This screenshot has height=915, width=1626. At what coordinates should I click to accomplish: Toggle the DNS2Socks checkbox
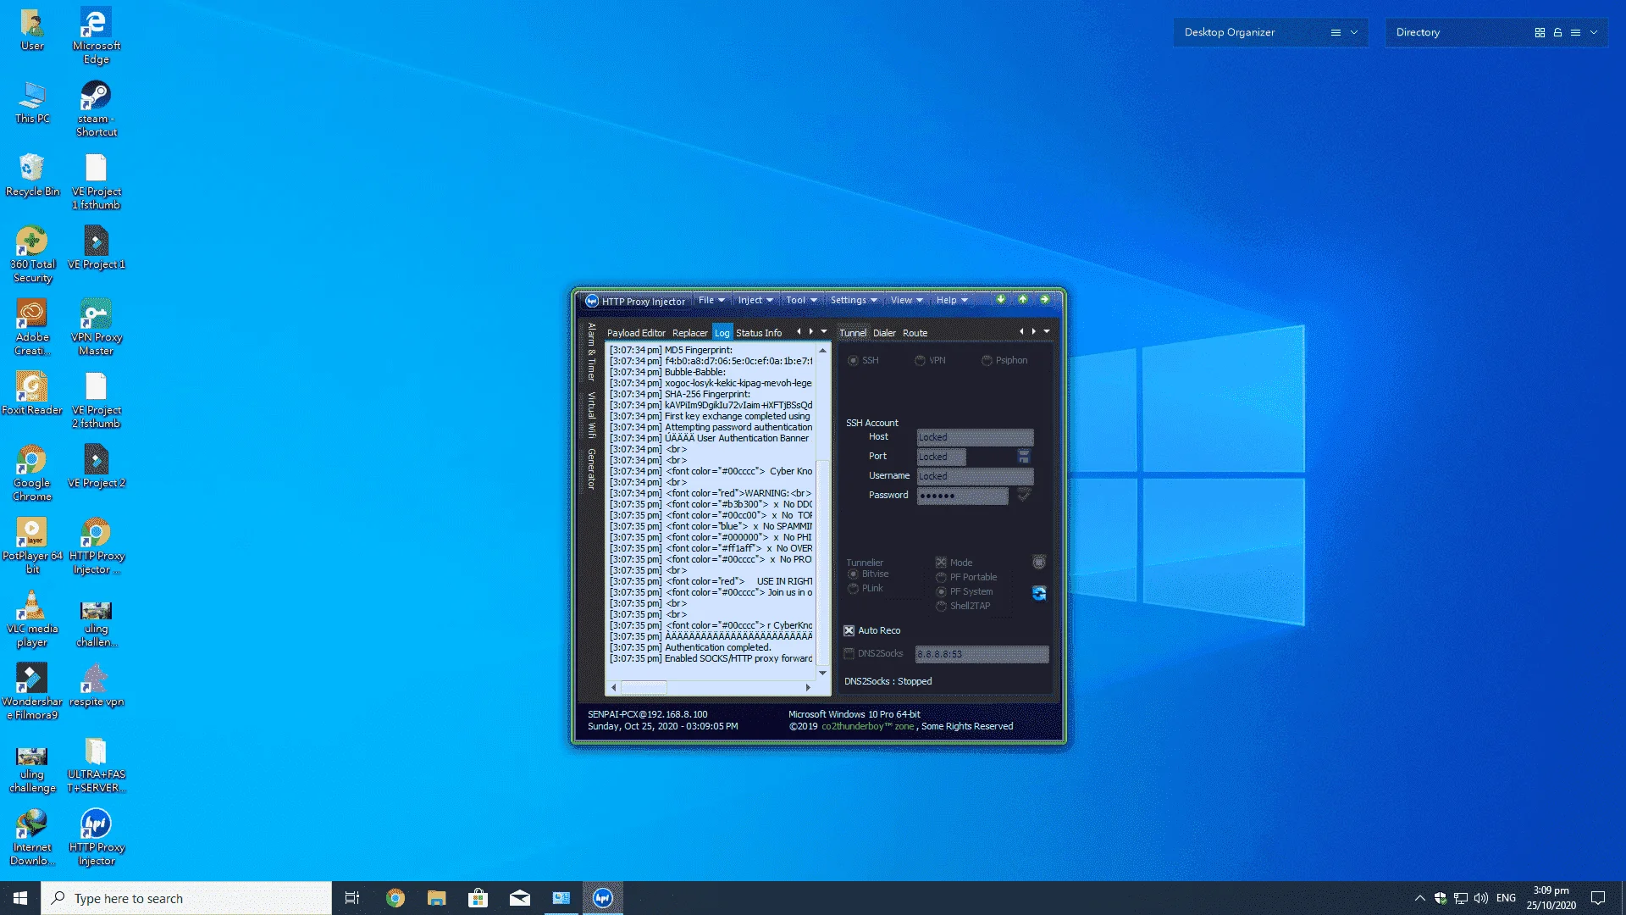[x=849, y=654]
